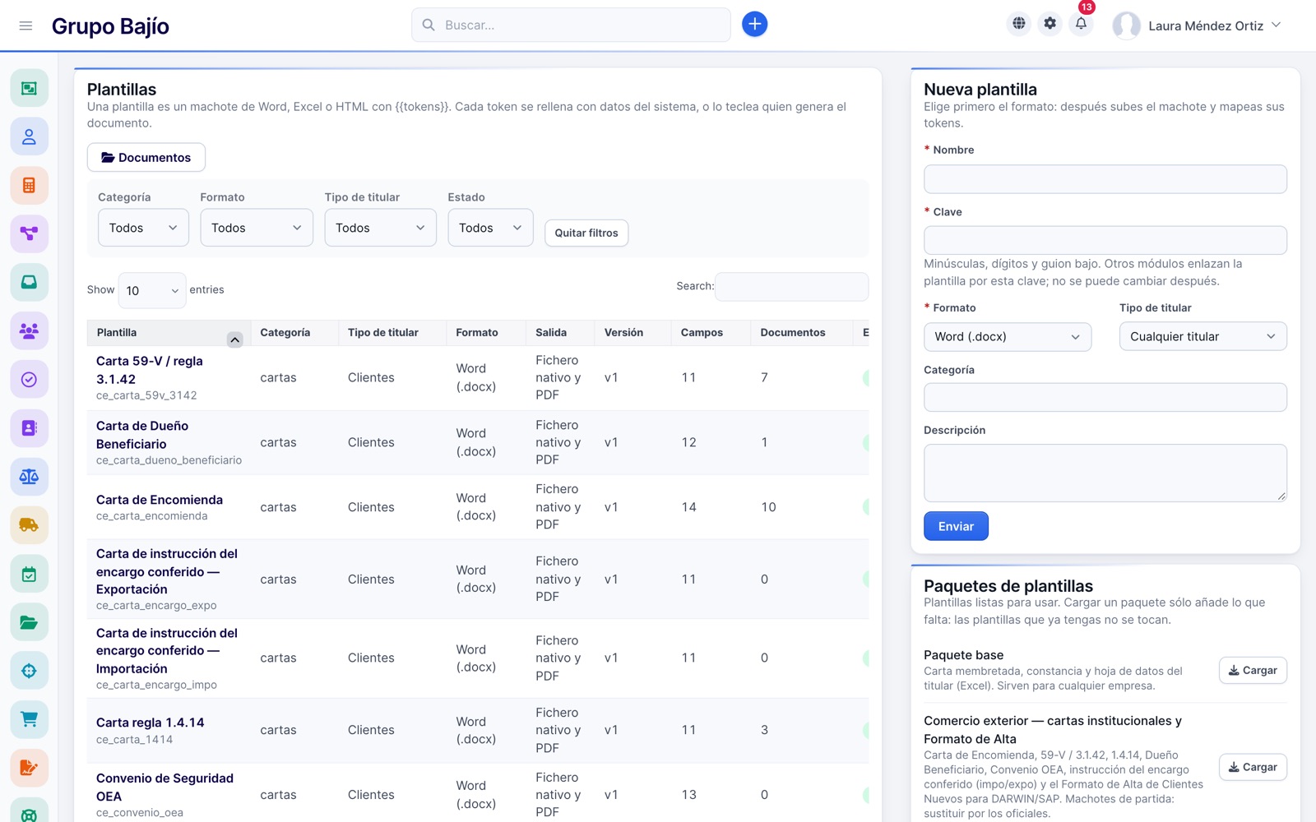
Task: Open the globe language icon
Action: point(1019,24)
